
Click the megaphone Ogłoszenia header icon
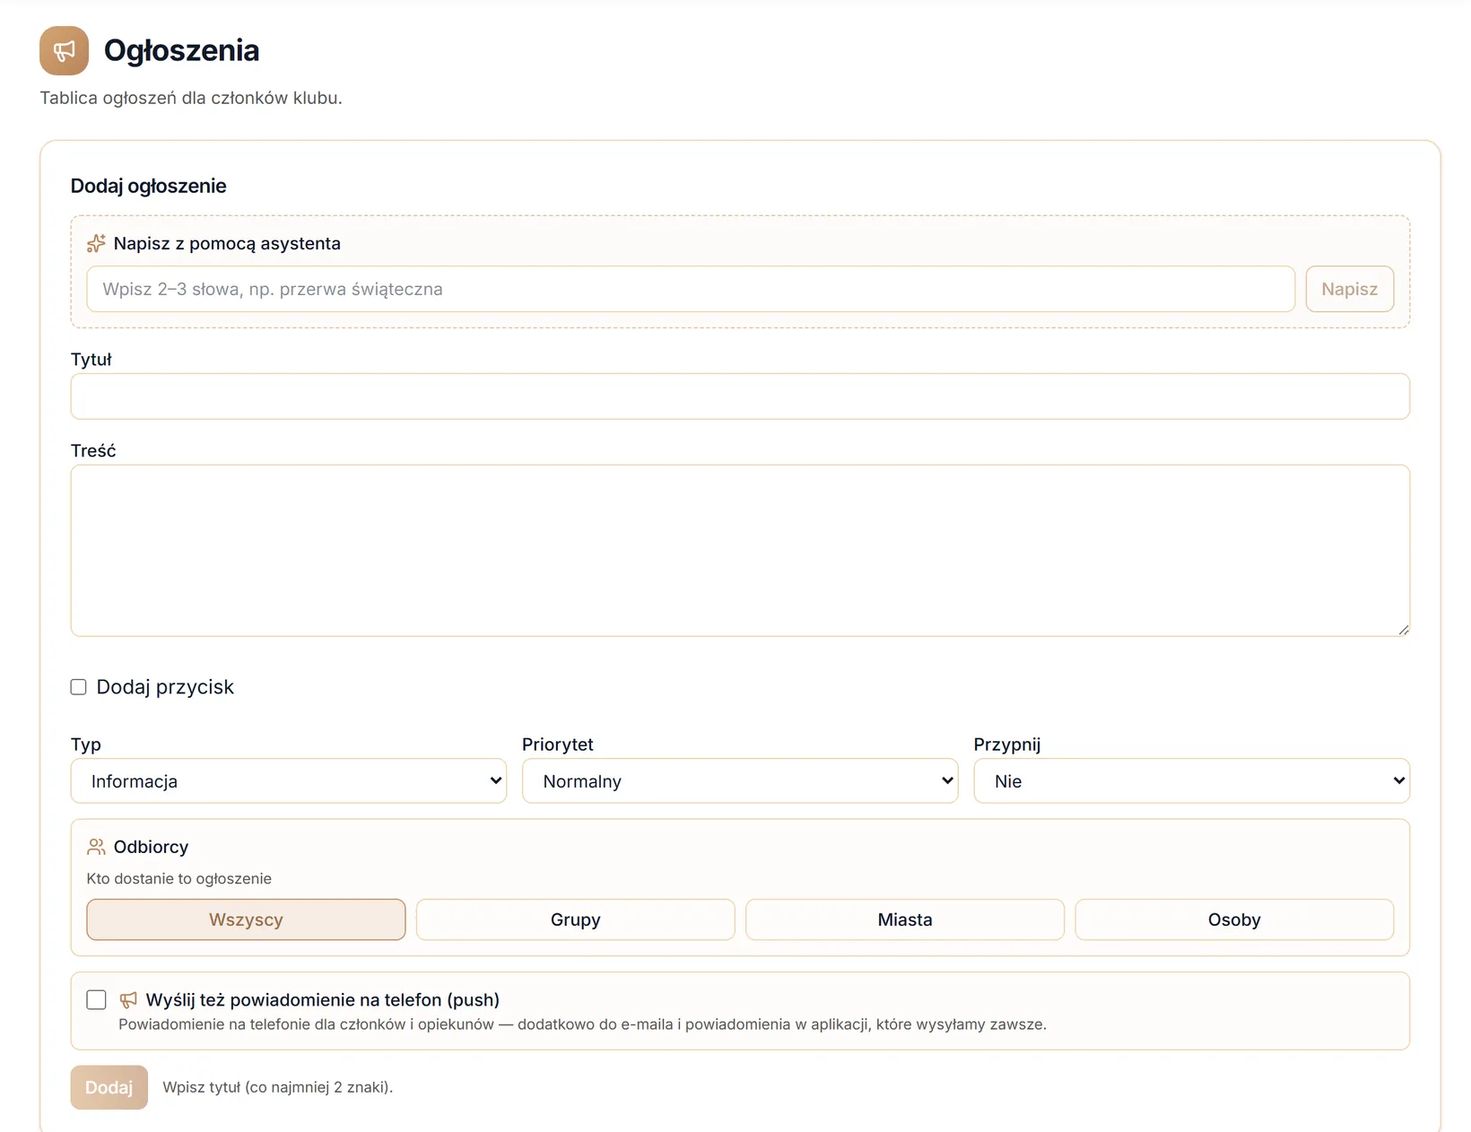[x=64, y=50]
